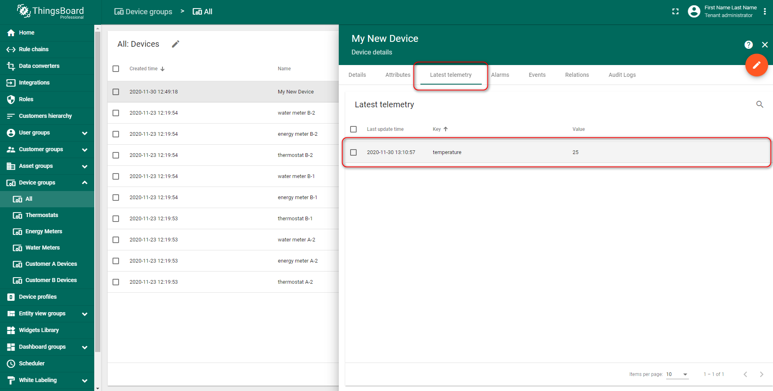This screenshot has width=773, height=391.
Task: Select the All device group item
Action: click(x=47, y=199)
